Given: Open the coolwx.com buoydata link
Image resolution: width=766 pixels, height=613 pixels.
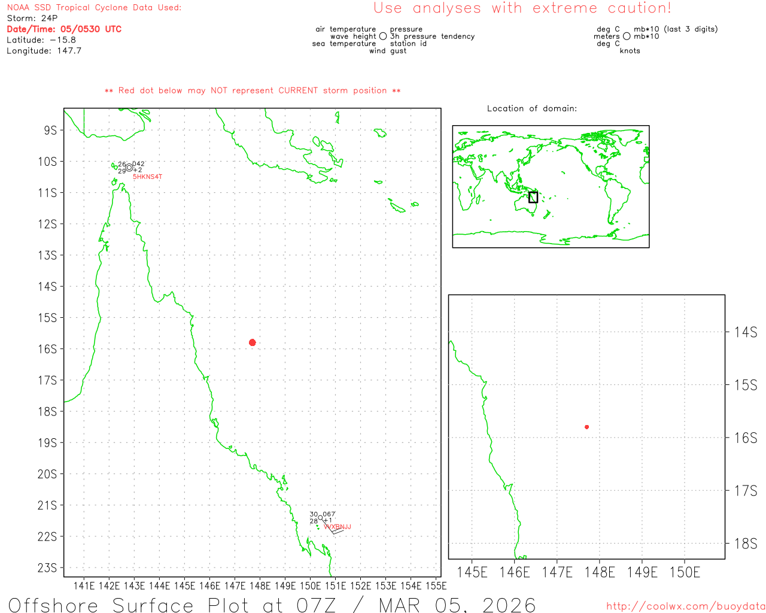Looking at the screenshot, I should (x=686, y=606).
